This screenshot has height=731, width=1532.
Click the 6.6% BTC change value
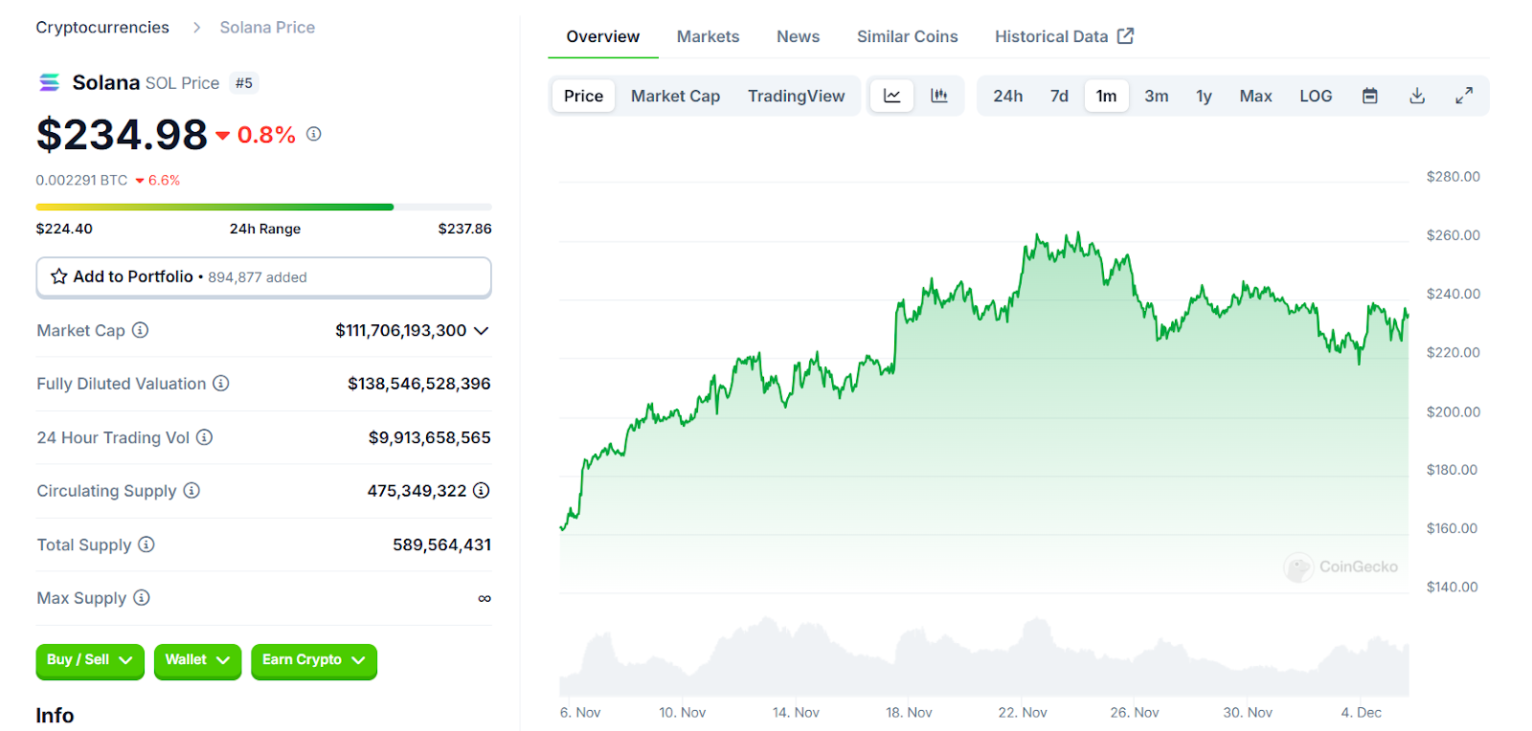pyautogui.click(x=164, y=180)
